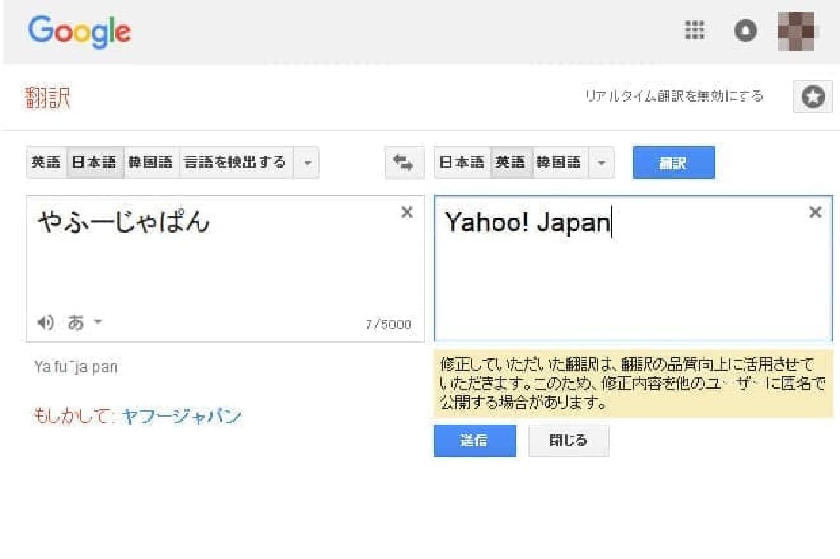Open the Google apps grid
The height and width of the screenshot is (559, 840).
coord(694,31)
